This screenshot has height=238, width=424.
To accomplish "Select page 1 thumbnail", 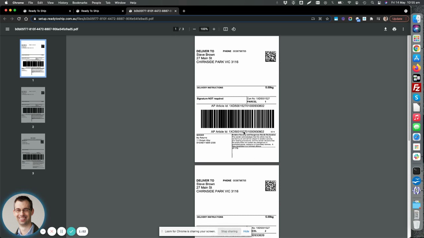I will click(33, 58).
